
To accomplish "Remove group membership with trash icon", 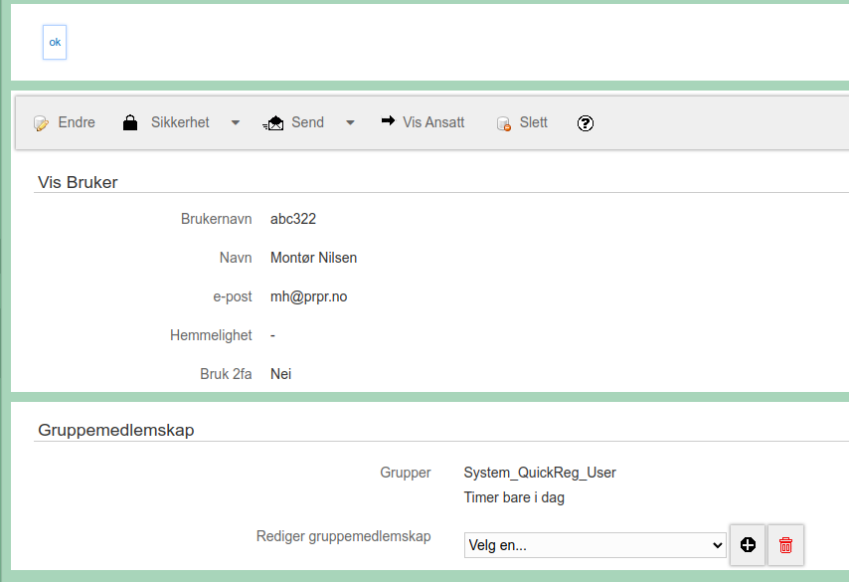I will (785, 544).
